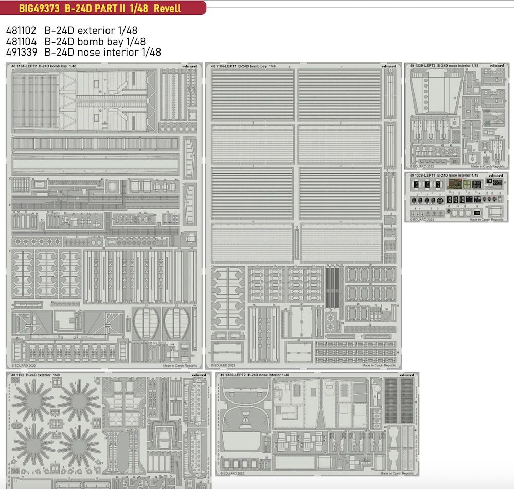
Task: Click top-left ribbed panel on 1104-LEPT1 fret
Action: (x=252, y=95)
